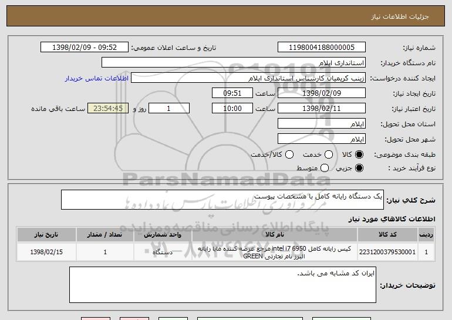Select the جزیی purchase type radio
The image size is (452, 320).
pyautogui.click(x=359, y=168)
